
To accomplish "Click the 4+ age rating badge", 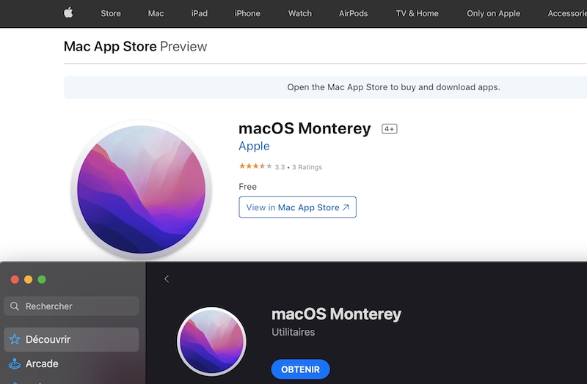I will [x=389, y=129].
